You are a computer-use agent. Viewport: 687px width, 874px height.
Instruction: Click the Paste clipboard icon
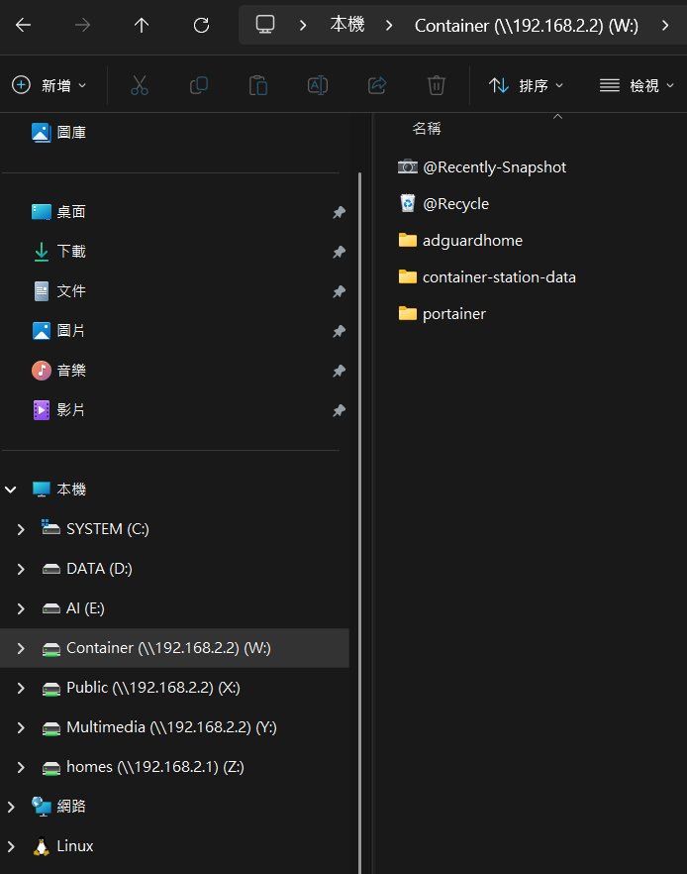pos(257,85)
